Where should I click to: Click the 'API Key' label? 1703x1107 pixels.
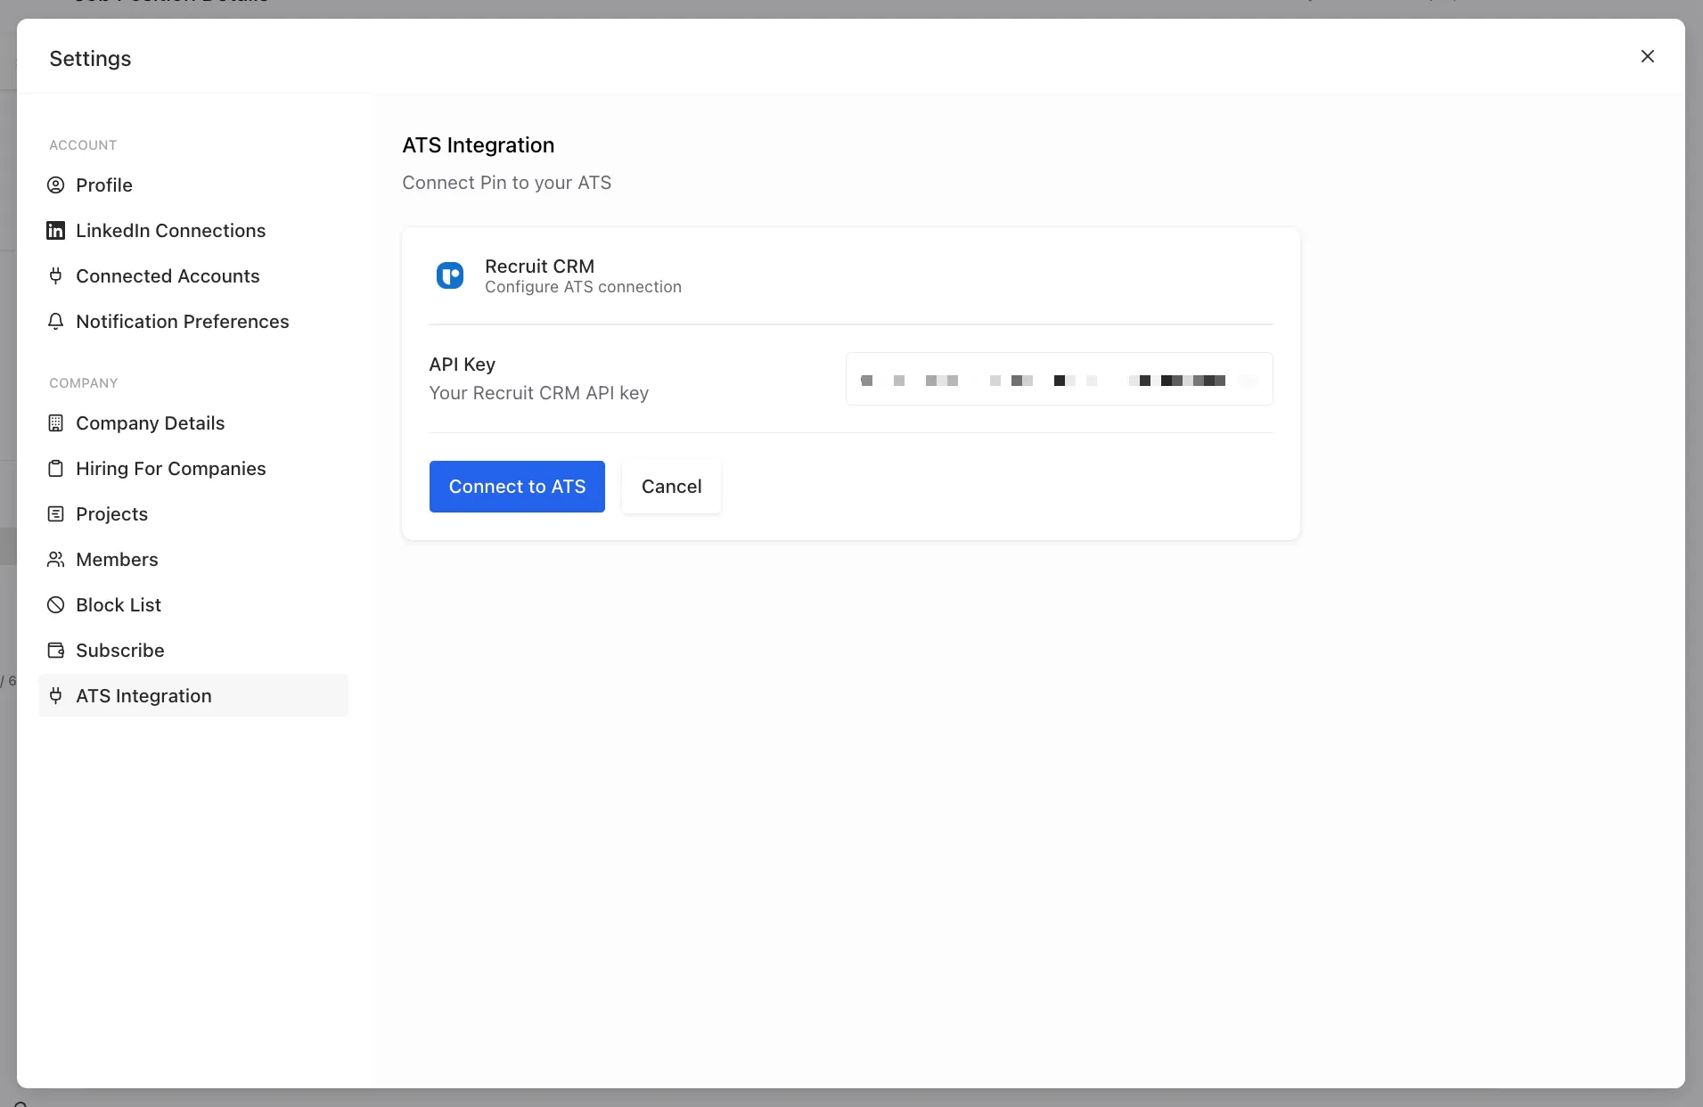tap(462, 365)
